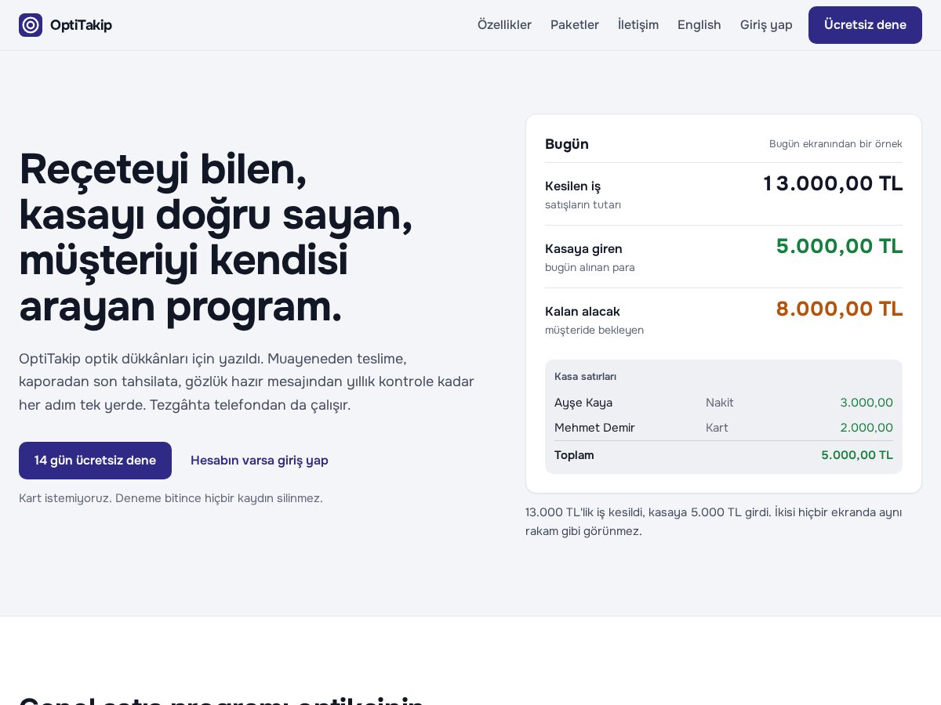The height and width of the screenshot is (705, 941).
Task: Click 'bugün alınan para' subtitle
Action: point(590,268)
